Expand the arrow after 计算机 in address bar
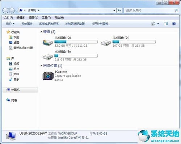Screen dimensions: 181x144 point(39,10)
